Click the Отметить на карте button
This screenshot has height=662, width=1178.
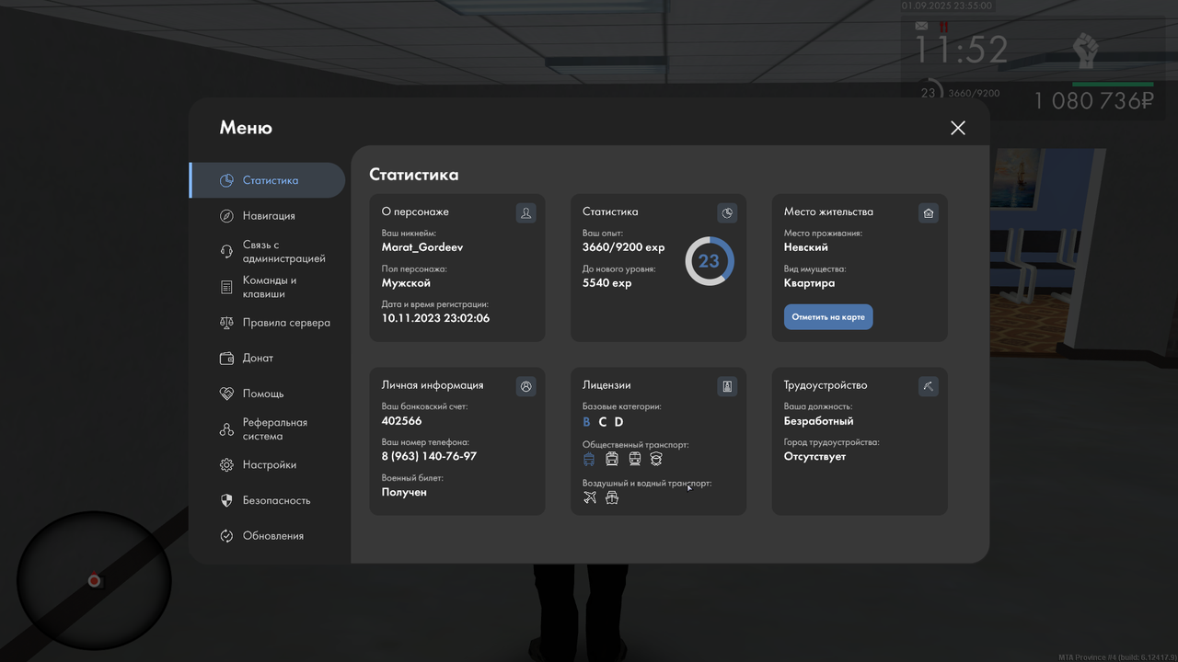pyautogui.click(x=828, y=317)
